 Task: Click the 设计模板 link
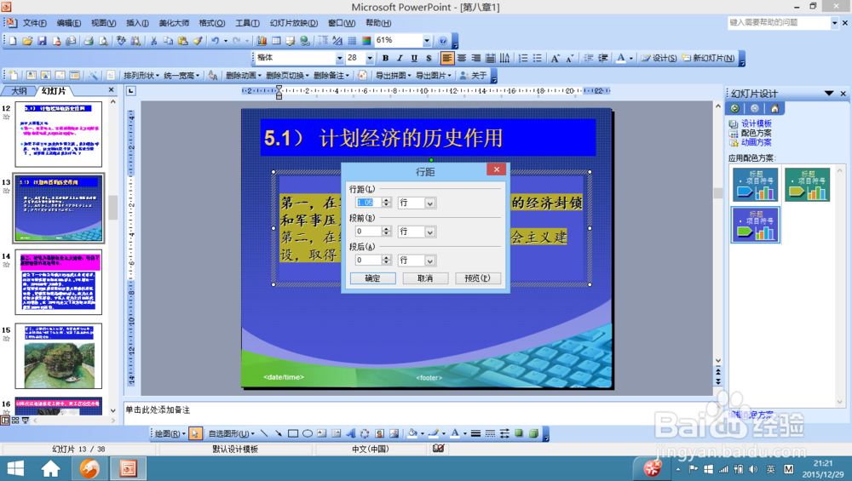757,123
